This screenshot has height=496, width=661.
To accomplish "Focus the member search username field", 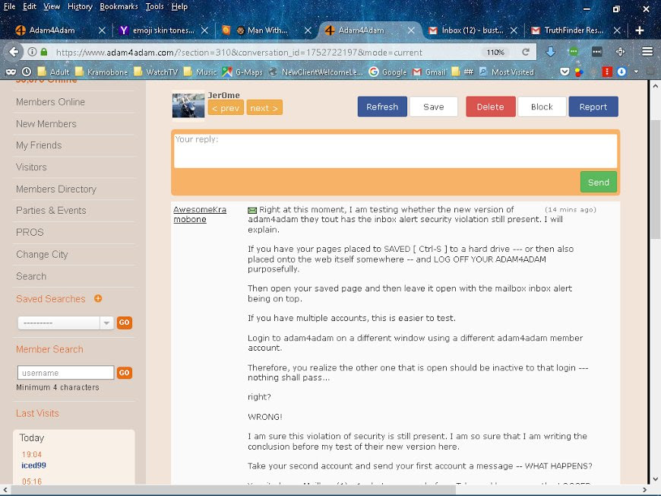I will [x=66, y=373].
